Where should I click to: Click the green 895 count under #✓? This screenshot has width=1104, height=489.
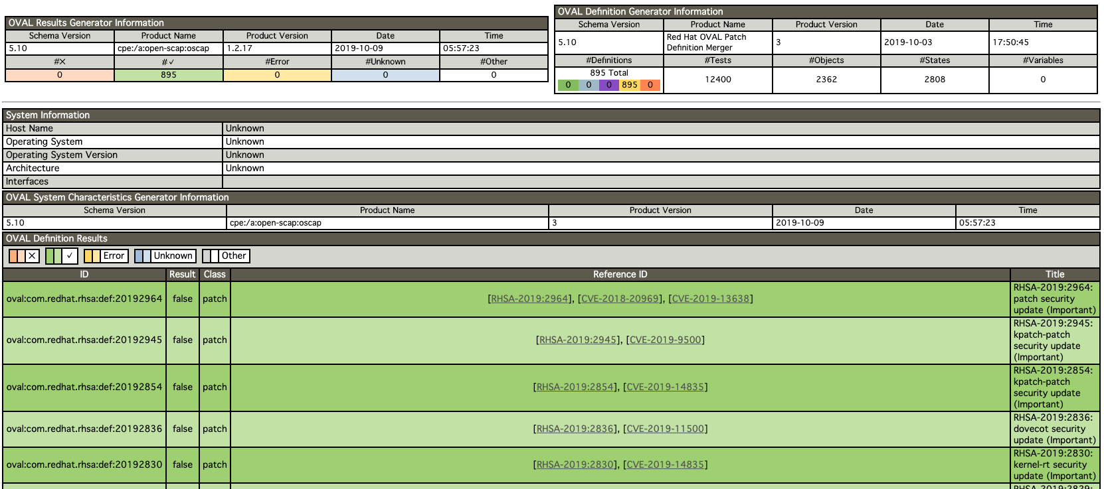169,75
